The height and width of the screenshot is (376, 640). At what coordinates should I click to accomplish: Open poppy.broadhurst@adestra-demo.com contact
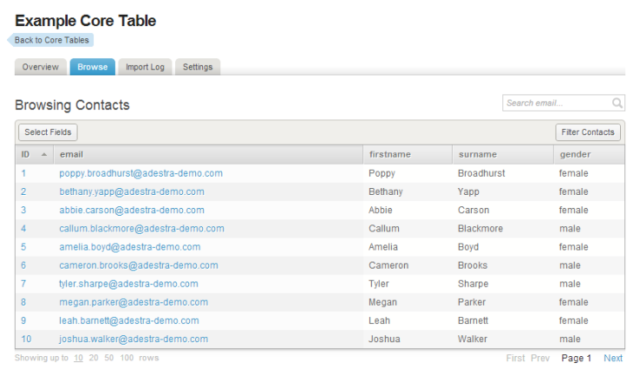pyautogui.click(x=140, y=173)
